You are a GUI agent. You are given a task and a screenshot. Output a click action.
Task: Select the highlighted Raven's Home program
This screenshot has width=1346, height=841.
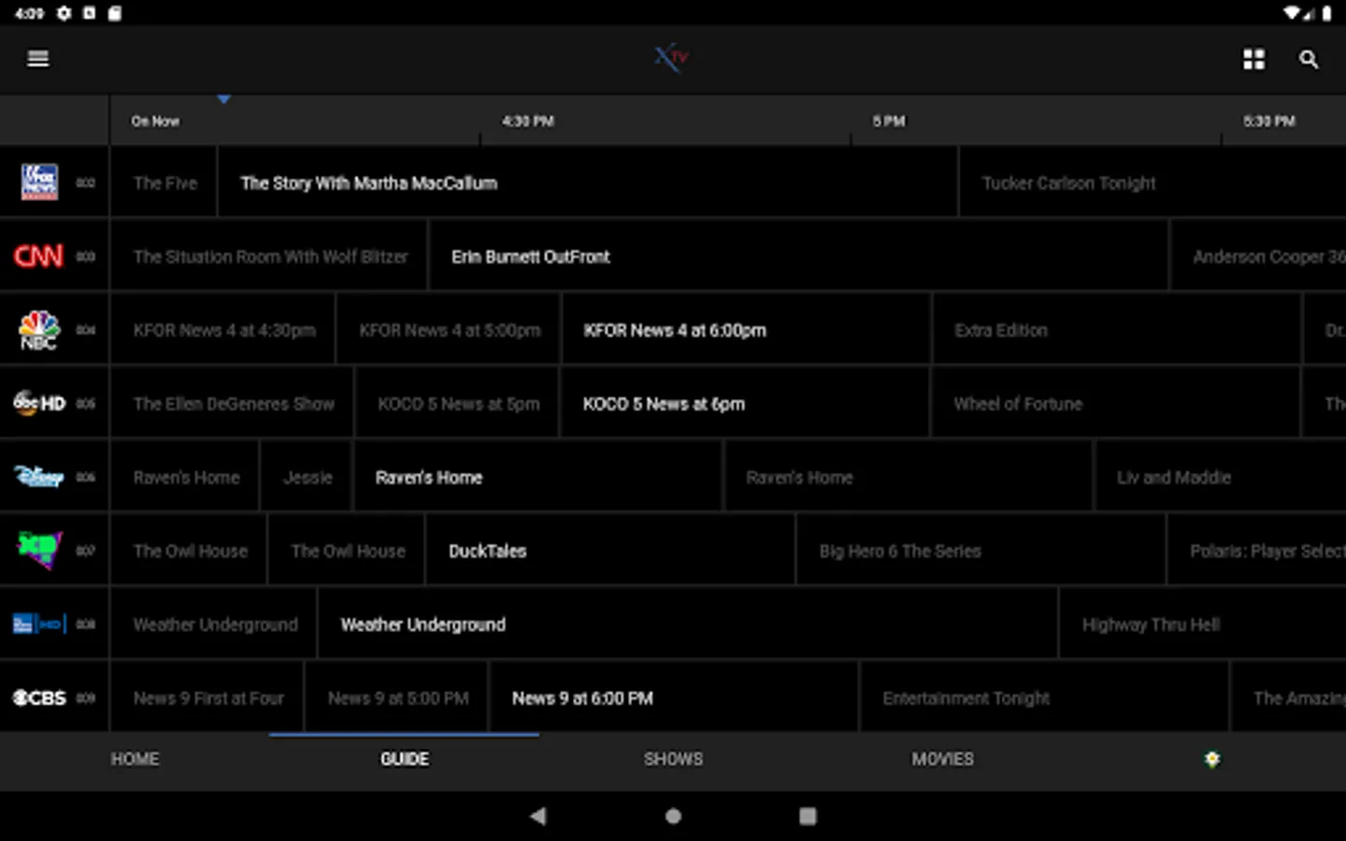(x=537, y=477)
